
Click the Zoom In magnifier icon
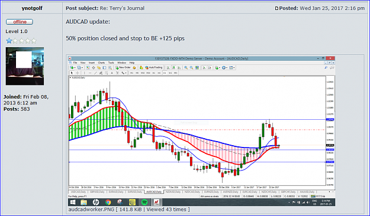tap(186, 67)
